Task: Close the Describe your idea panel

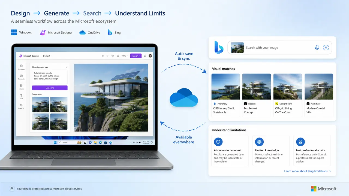Action: pyautogui.click(x=66, y=67)
